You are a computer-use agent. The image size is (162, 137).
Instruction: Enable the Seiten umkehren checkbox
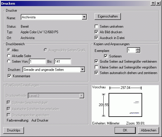[x=96, y=27]
